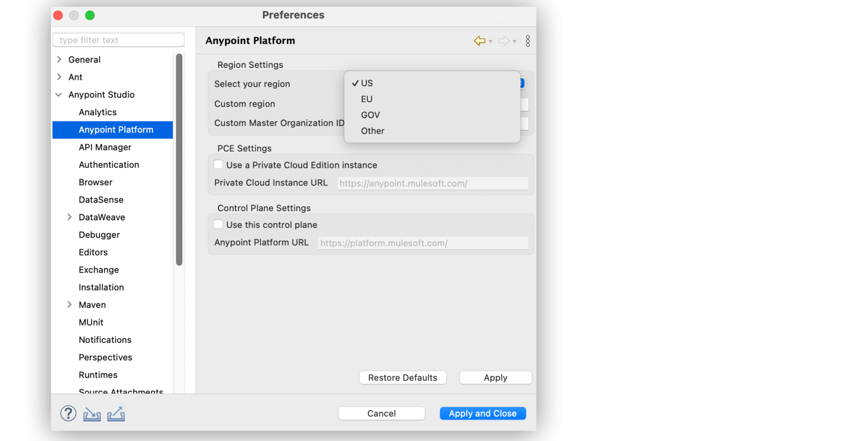Click the import preferences icon
This screenshot has height=441, width=854.
[x=92, y=414]
